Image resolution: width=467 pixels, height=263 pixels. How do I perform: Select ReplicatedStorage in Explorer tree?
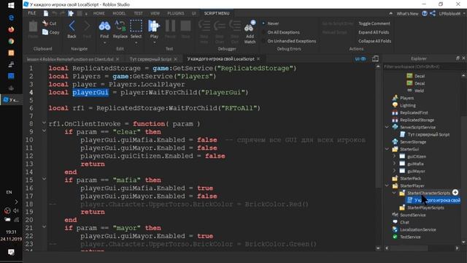tap(417, 120)
